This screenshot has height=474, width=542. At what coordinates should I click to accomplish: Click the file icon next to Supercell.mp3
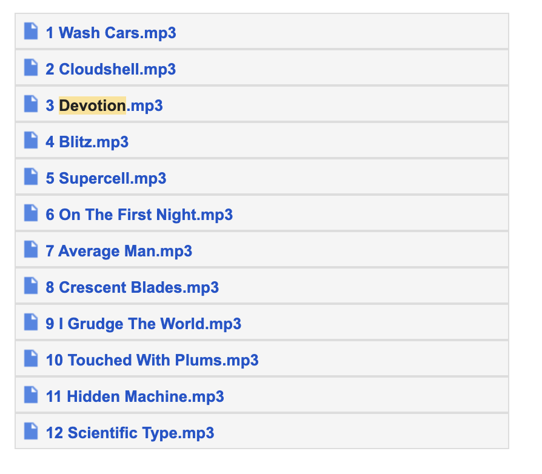[31, 177]
